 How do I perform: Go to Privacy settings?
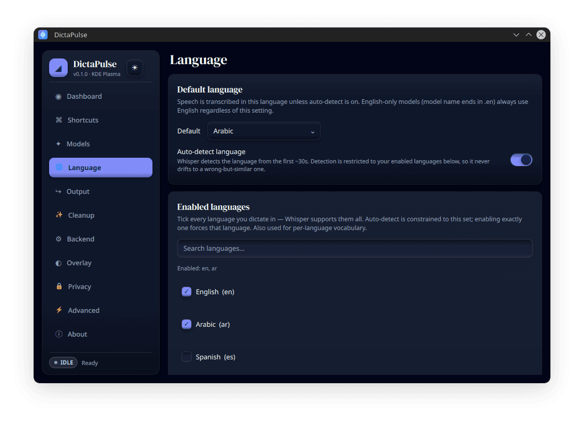coord(101,286)
